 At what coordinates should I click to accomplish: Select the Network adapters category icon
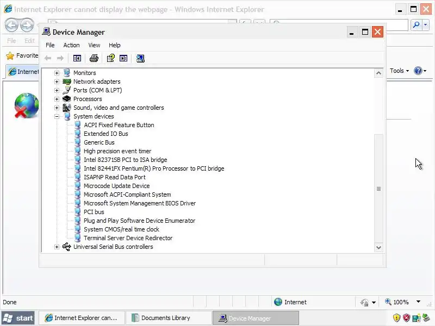pyautogui.click(x=66, y=81)
